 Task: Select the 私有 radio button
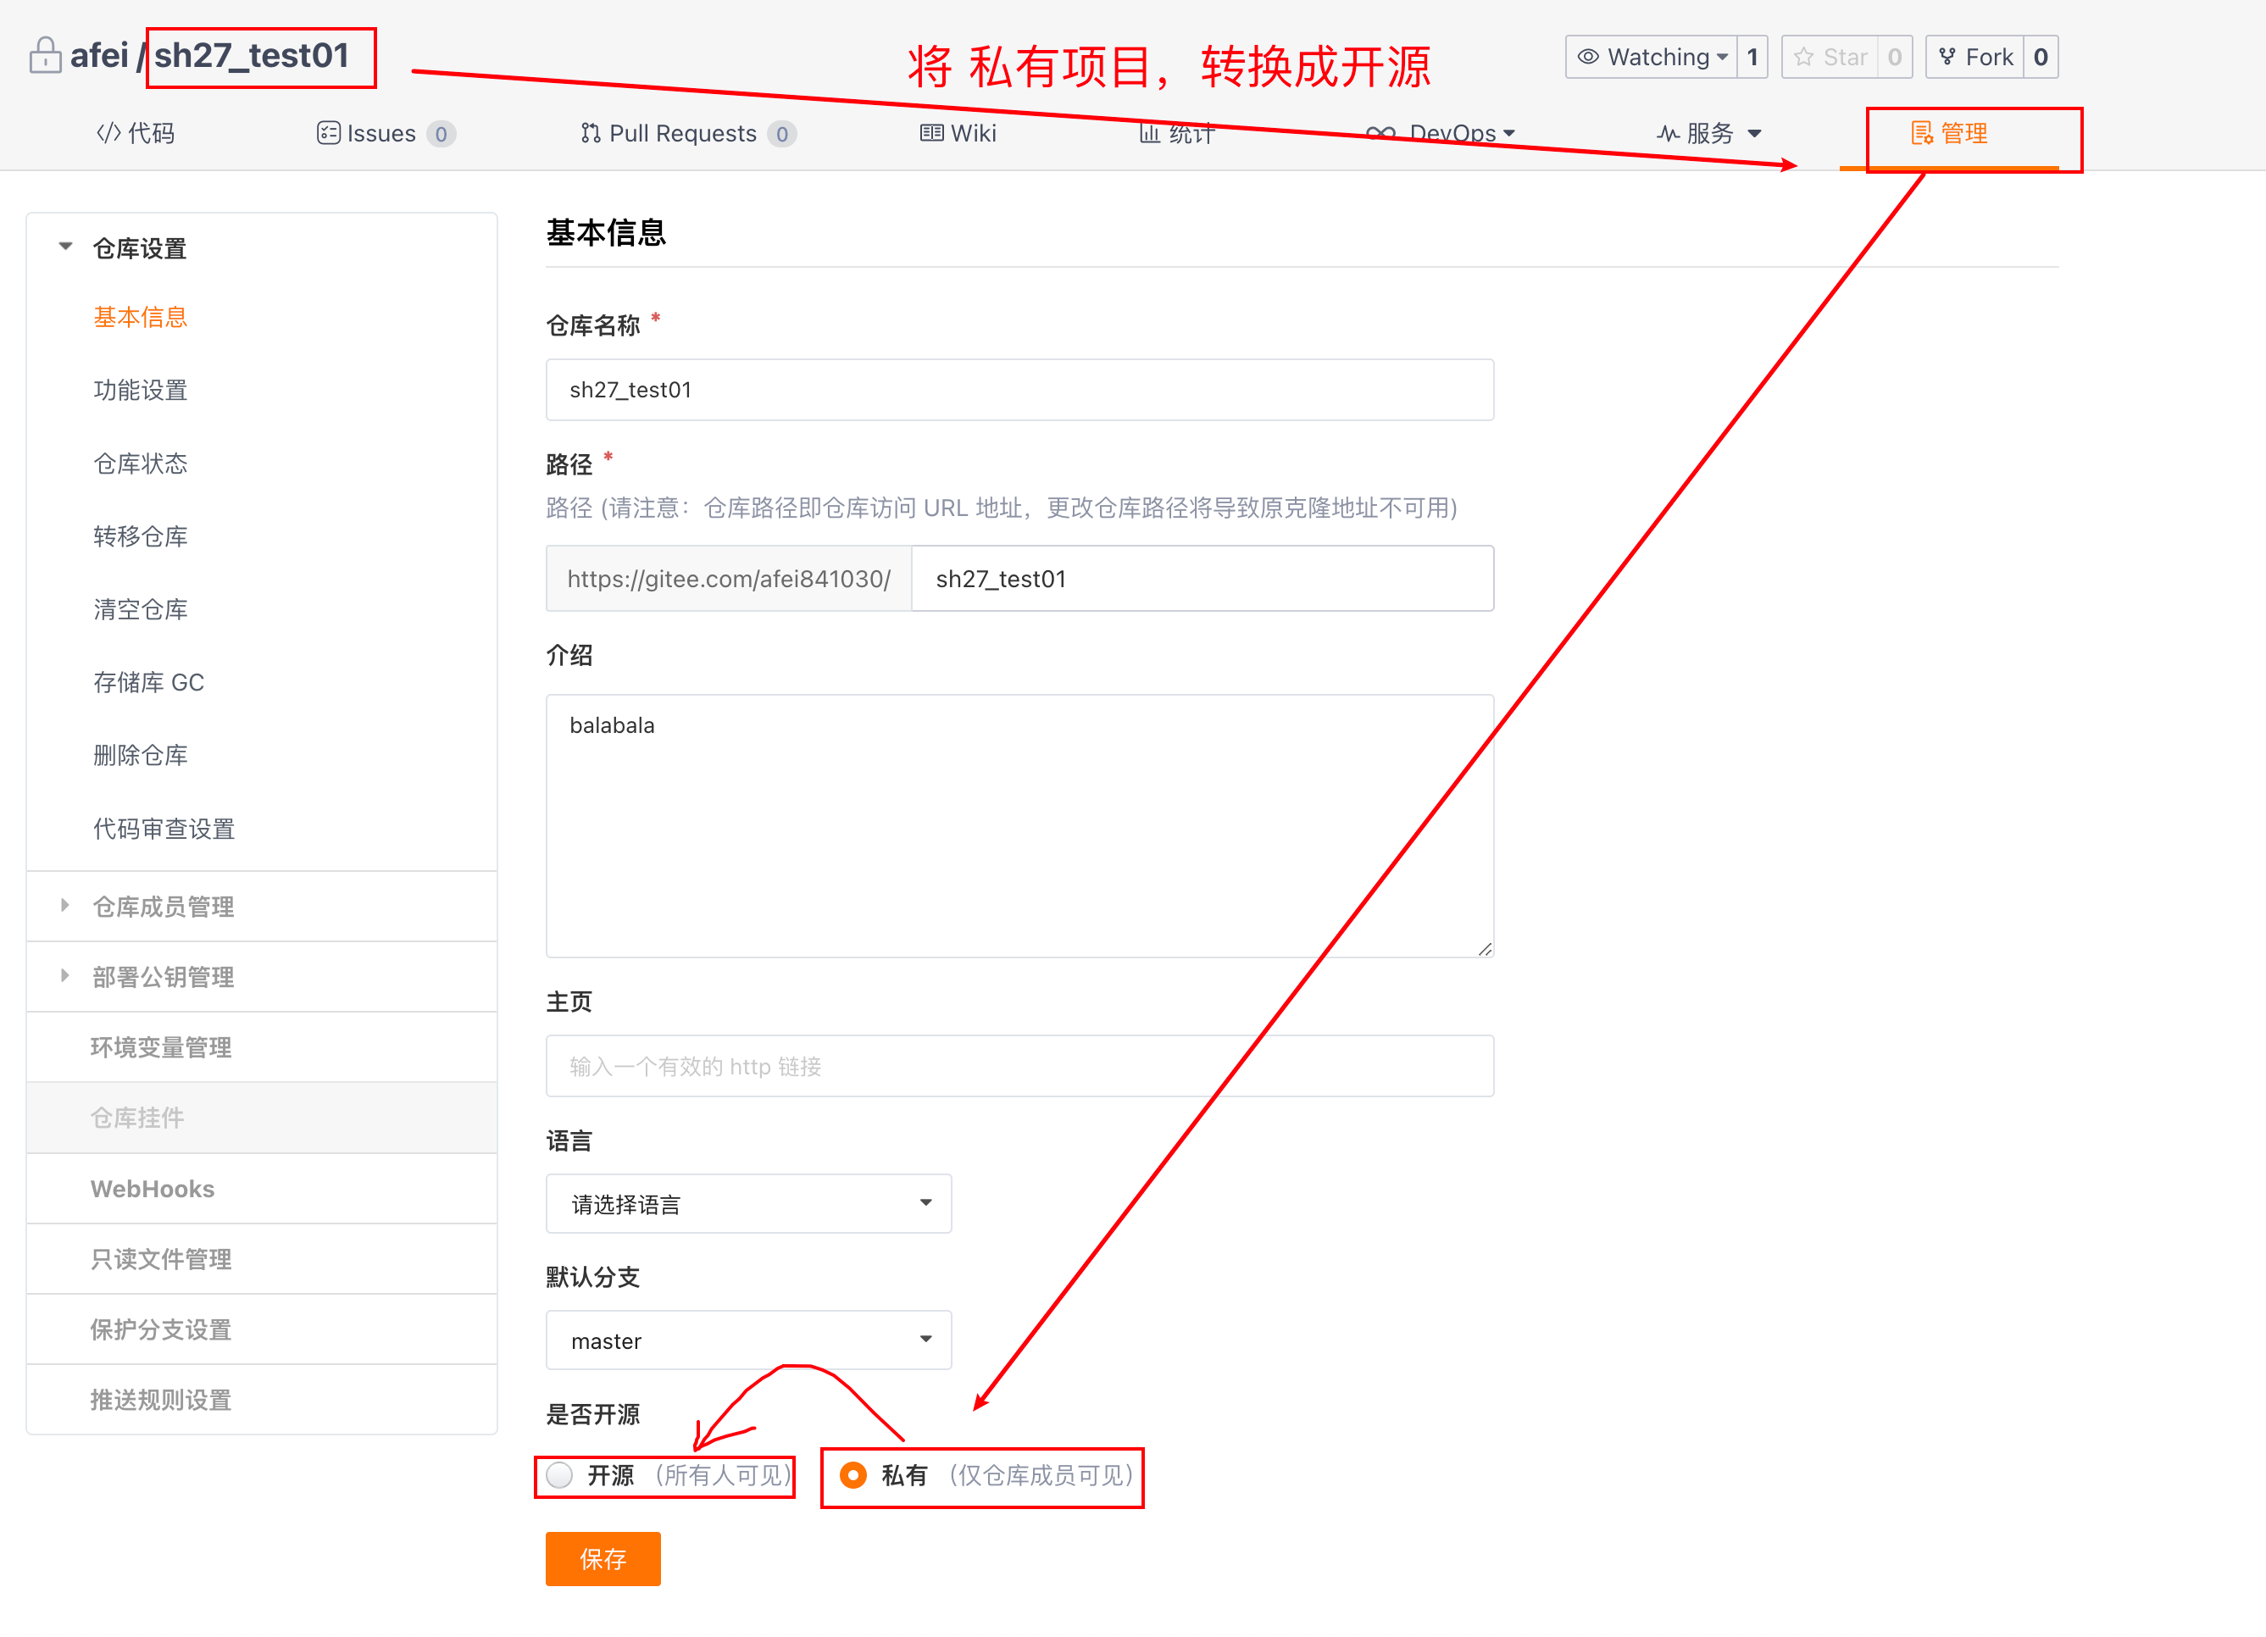coord(853,1475)
